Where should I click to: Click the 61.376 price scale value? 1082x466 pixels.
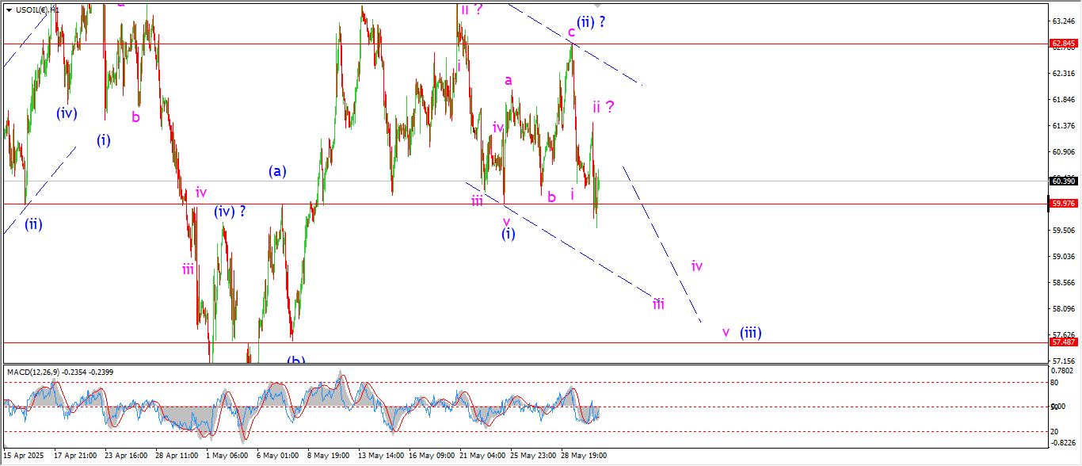[x=1062, y=125]
